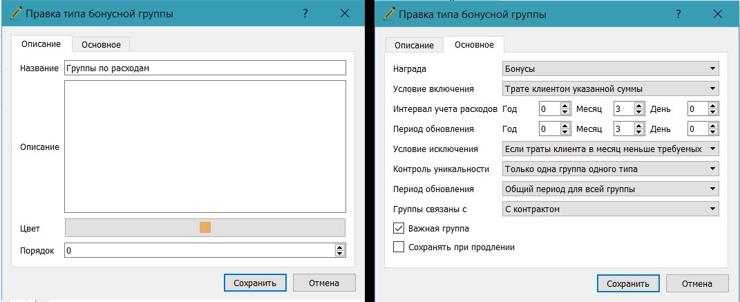
Task: Open the Условие включения dropdown
Action: [610, 88]
